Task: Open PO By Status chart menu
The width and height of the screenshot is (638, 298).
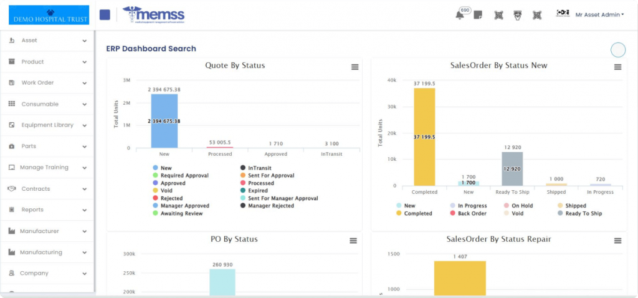Action: [x=353, y=241]
